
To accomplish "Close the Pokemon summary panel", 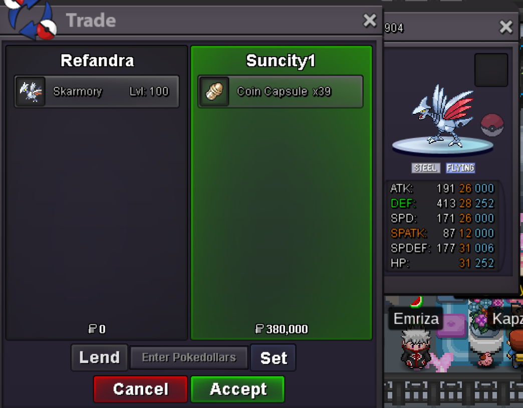I will pos(505,27).
